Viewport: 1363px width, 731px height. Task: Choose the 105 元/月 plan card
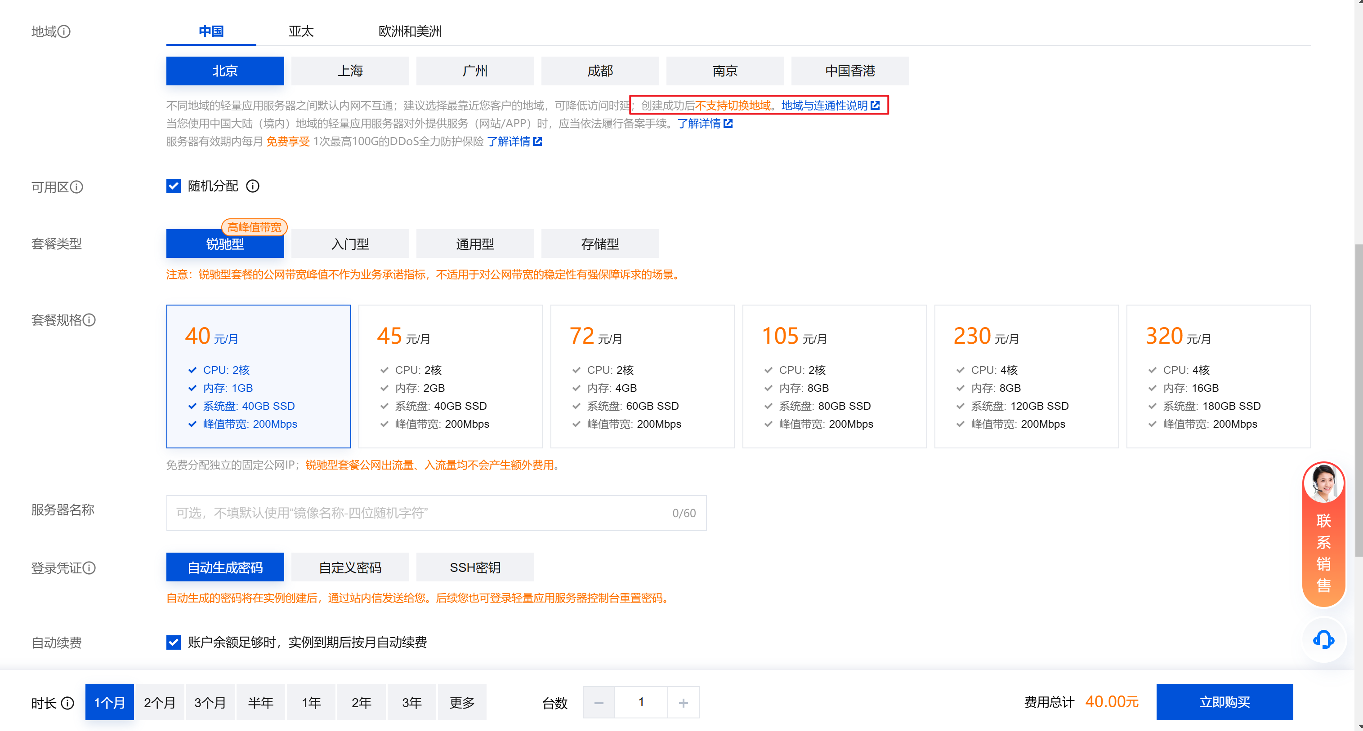point(835,377)
